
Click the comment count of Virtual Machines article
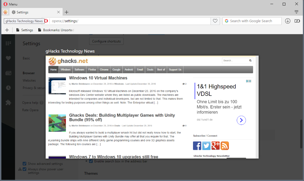click(x=184, y=84)
